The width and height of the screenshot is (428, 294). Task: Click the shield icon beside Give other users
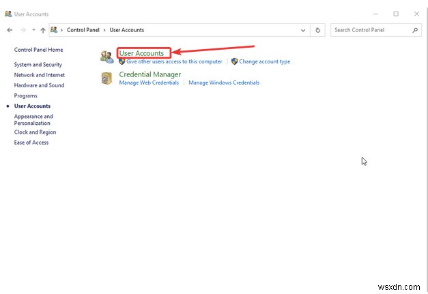click(122, 61)
